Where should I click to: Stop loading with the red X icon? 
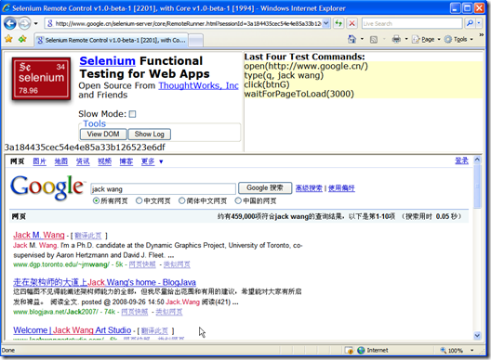click(x=352, y=23)
